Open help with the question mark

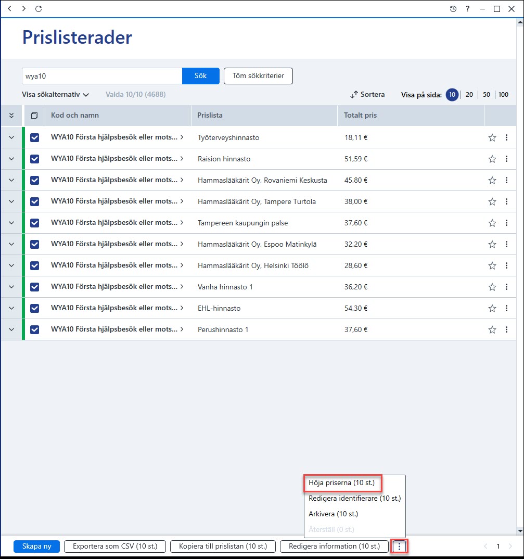pyautogui.click(x=468, y=9)
